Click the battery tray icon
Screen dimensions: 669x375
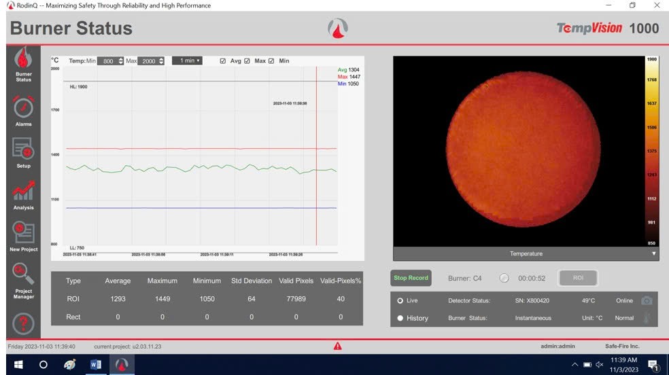click(587, 364)
